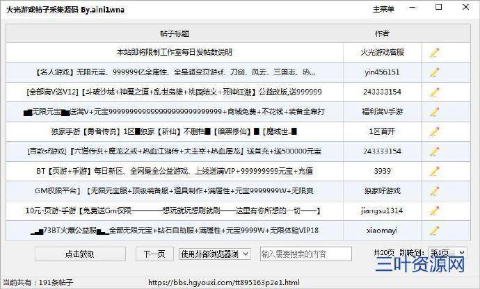This screenshot has height=289, width=480.
Task: Select post starting with 【名人游戏】无限元宝
Action: pyautogui.click(x=175, y=72)
